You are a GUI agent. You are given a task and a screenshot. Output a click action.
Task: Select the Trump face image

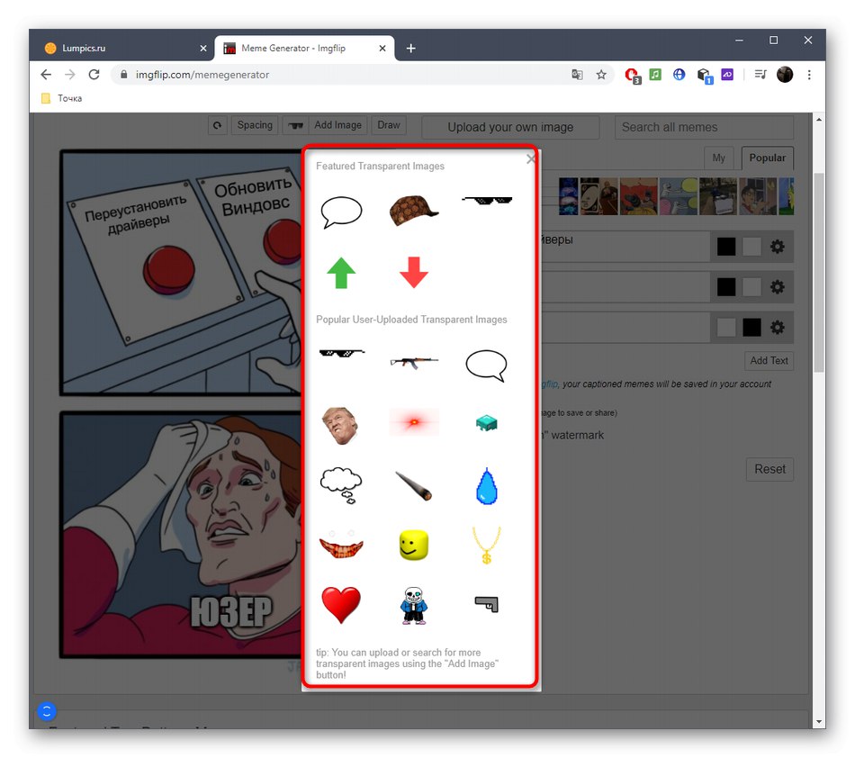(340, 427)
